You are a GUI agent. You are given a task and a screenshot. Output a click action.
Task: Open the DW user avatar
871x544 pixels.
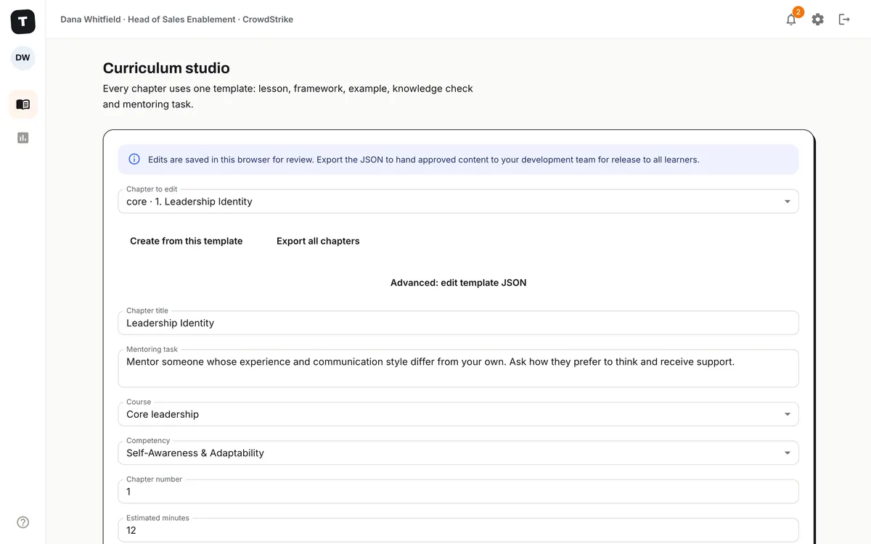coord(23,58)
